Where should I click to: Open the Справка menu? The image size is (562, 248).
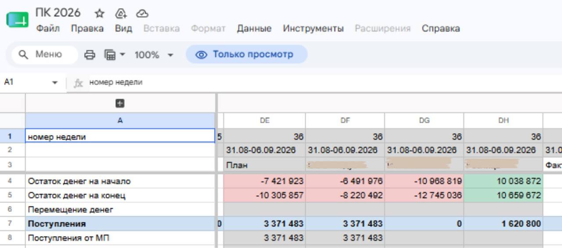[x=441, y=28]
